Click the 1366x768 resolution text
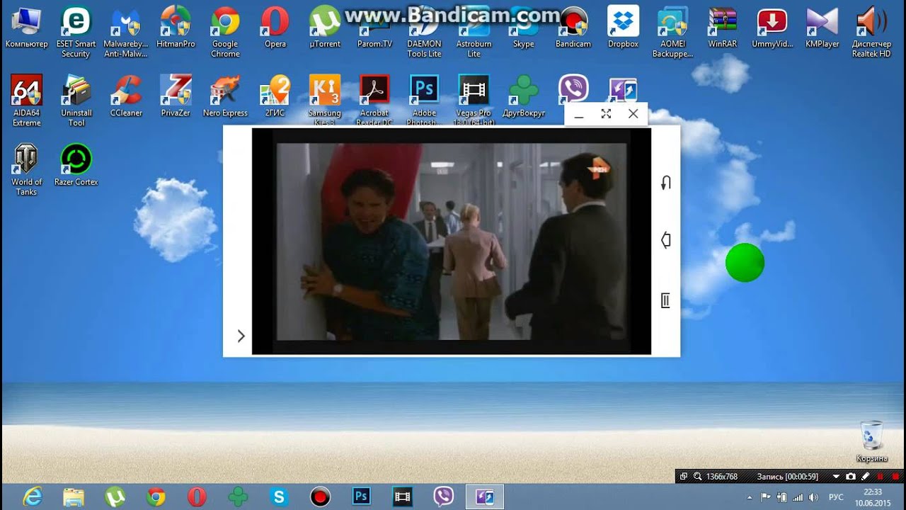Viewport: 906px width, 510px height. [x=722, y=477]
